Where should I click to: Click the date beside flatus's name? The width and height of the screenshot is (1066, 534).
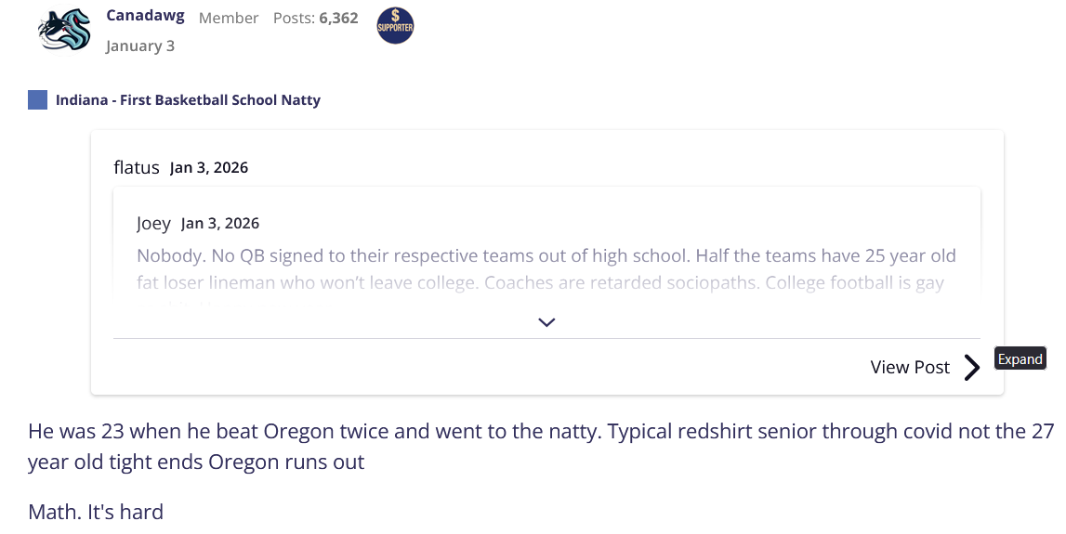click(209, 168)
